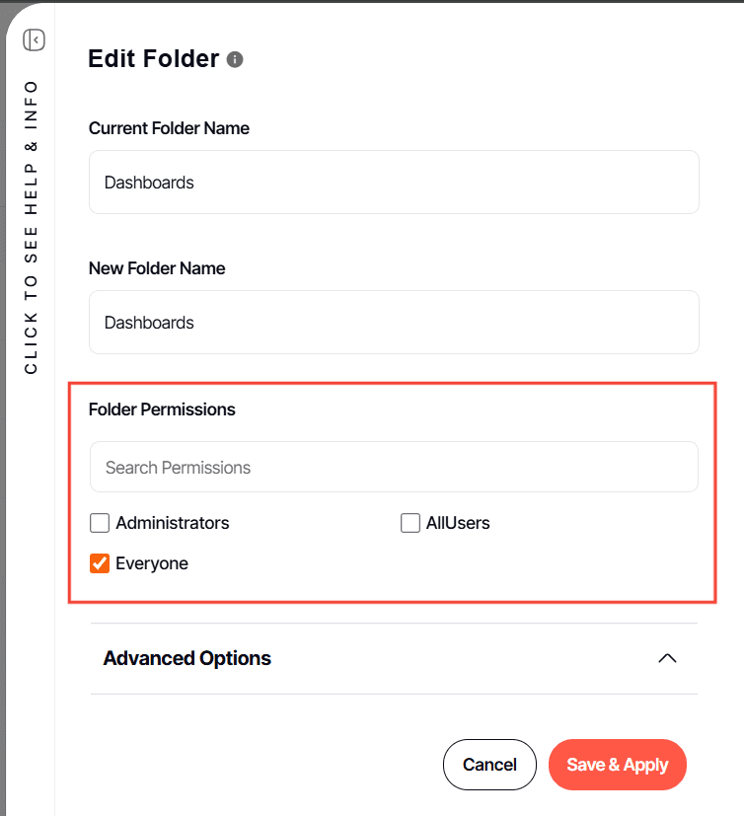Click the Edit Folder title text

tap(153, 59)
